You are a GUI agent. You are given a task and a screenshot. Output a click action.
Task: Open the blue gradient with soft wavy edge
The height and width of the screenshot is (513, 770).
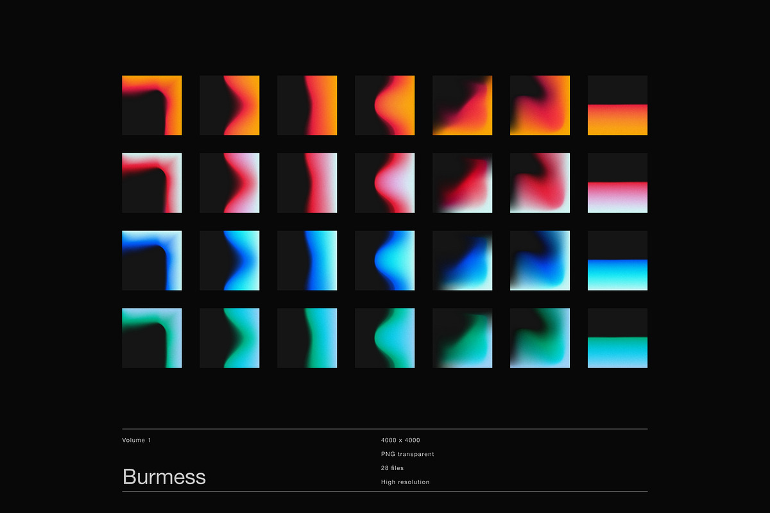pyautogui.click(x=307, y=260)
